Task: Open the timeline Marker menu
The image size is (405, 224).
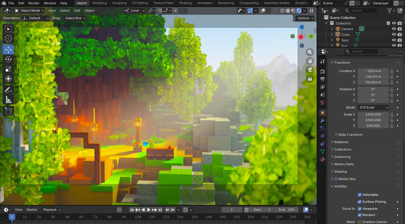Action: click(x=32, y=210)
